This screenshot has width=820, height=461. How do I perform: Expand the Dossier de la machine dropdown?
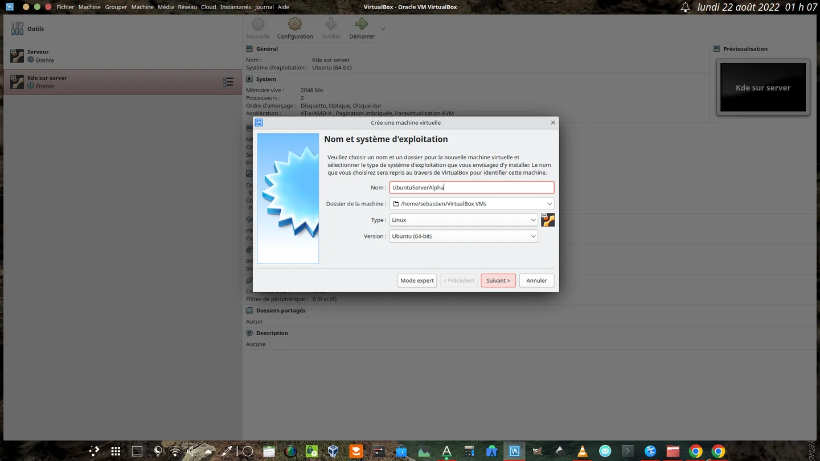550,204
